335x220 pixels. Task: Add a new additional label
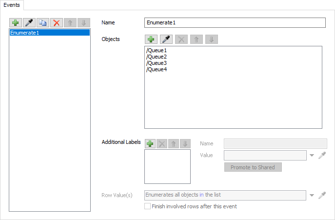tap(150, 143)
